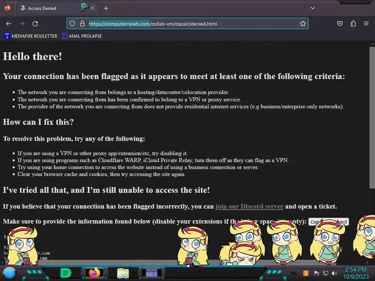Click the Clear your browser cache line
This screenshot has width=375, height=281.
[x=101, y=174]
